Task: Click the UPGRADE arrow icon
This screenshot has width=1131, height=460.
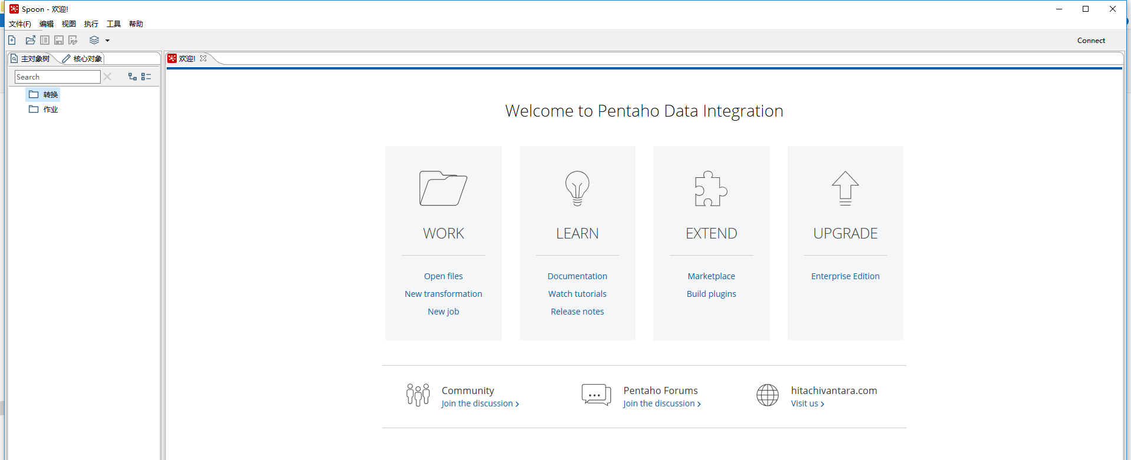Action: click(845, 188)
